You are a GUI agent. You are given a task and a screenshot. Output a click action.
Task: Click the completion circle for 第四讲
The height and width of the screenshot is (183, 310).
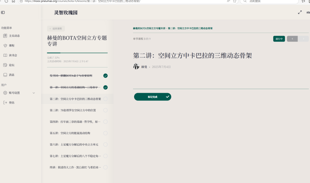[105, 122]
